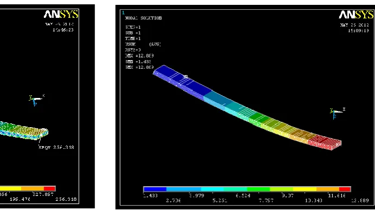Select the SMN =1.433 value

coord(138,62)
